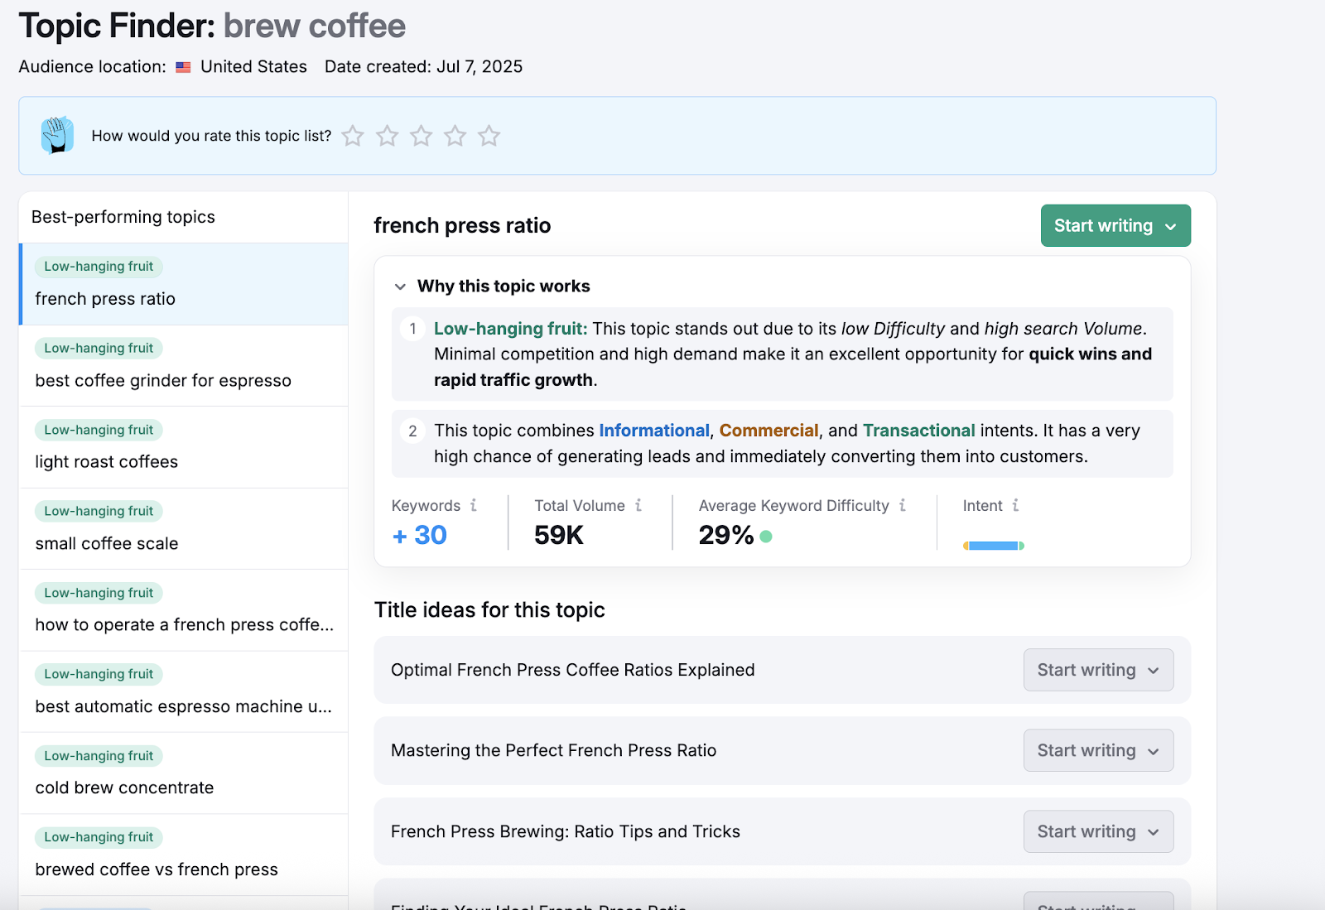The width and height of the screenshot is (1325, 910).
Task: Click the info icon beside Intent
Action: 1015,505
